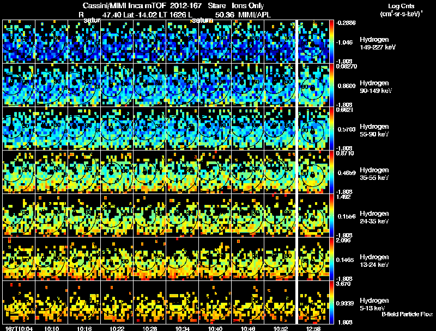
Task: Click the '12:58' time label
Action: (313, 328)
